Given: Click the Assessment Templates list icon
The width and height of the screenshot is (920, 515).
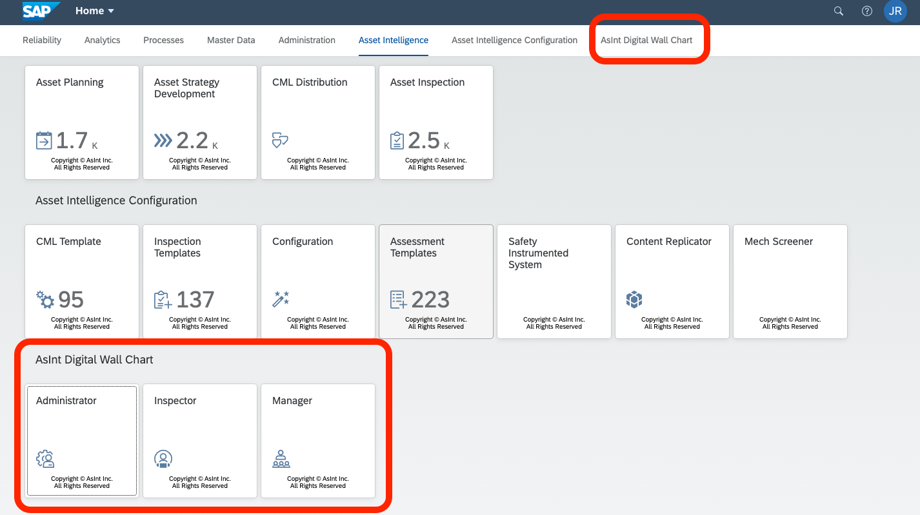Looking at the screenshot, I should coord(399,300).
